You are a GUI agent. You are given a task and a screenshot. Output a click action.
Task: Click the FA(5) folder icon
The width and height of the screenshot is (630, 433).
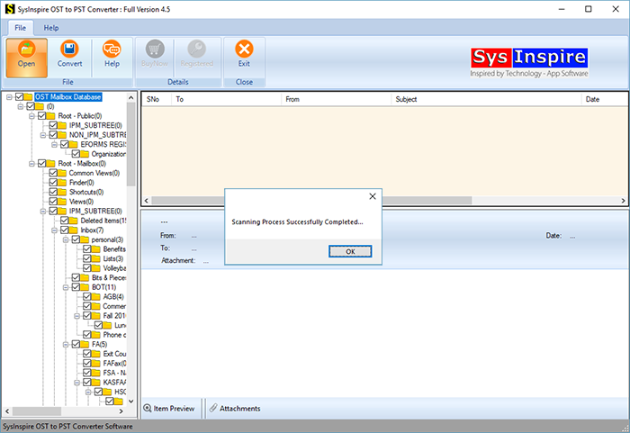pyautogui.click(x=85, y=344)
